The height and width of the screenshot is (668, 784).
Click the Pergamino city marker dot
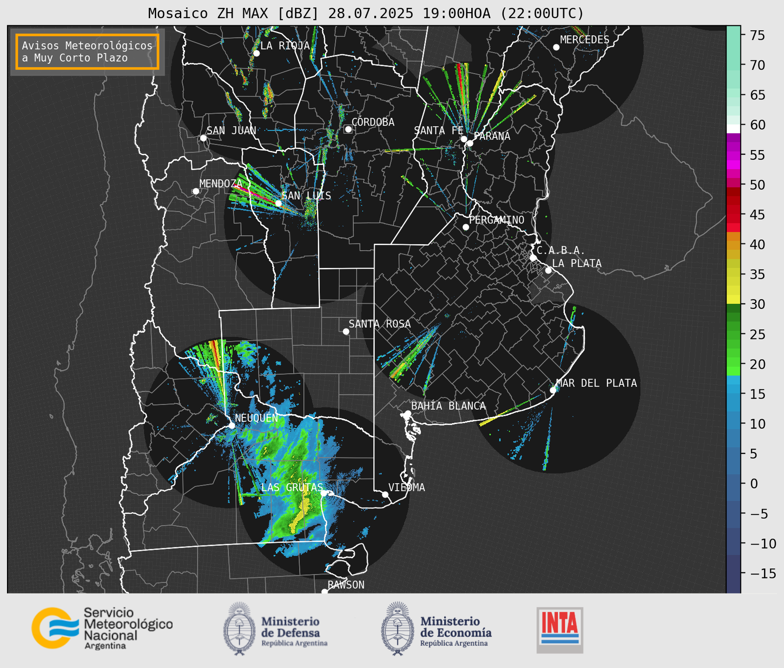466,227
